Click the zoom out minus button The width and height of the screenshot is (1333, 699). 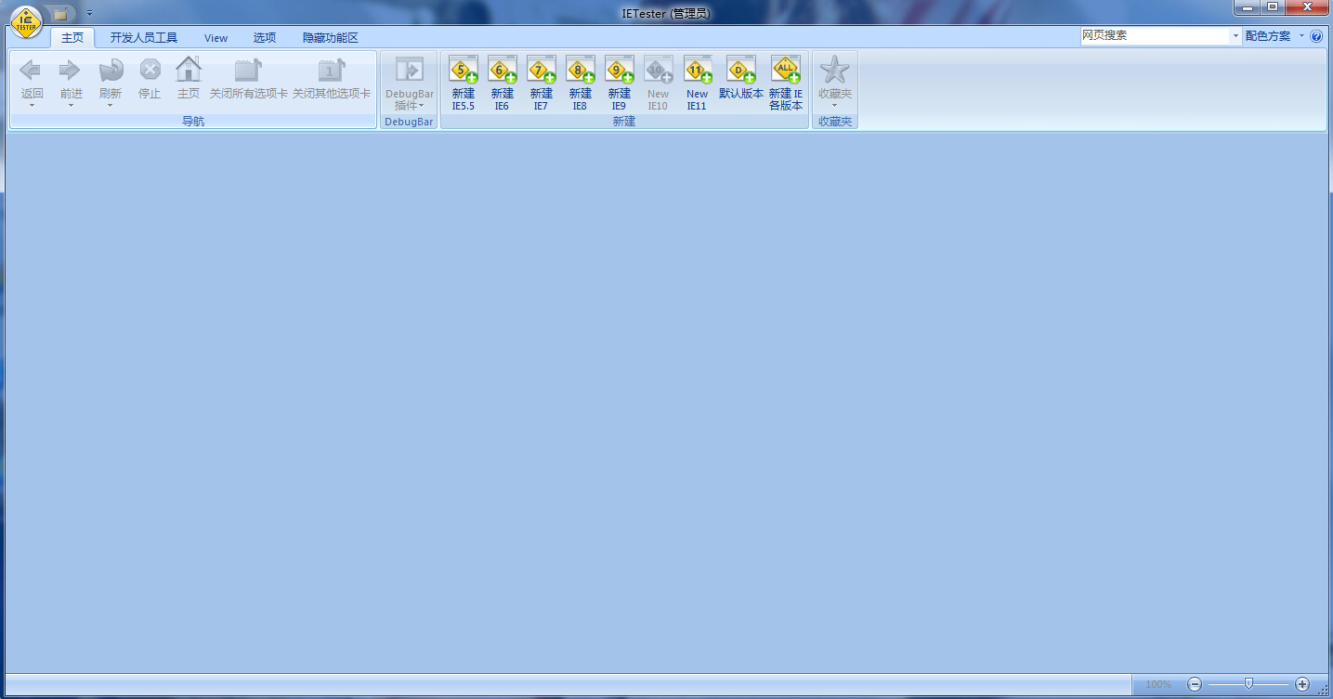[1195, 684]
